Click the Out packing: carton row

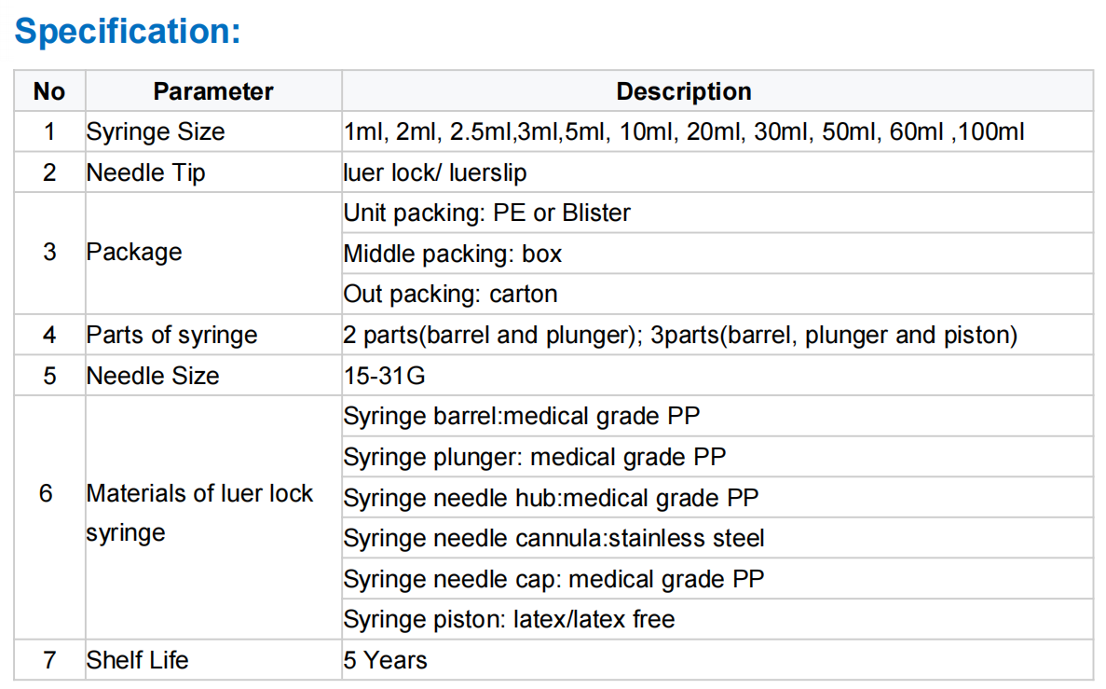coord(717,295)
